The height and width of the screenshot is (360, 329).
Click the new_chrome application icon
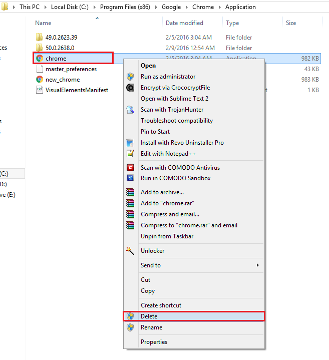(39, 80)
